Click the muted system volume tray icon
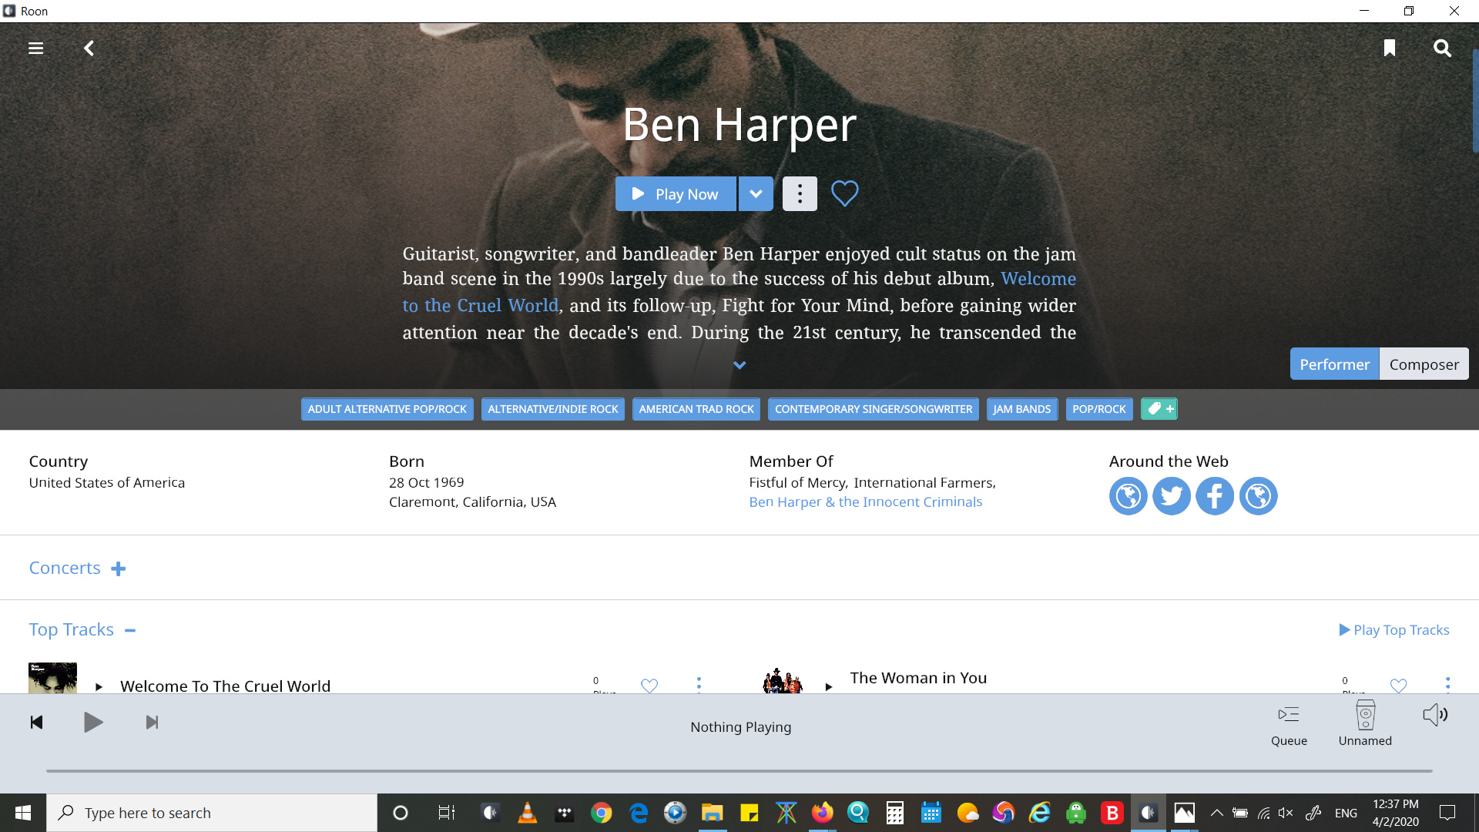This screenshot has width=1479, height=832. pyautogui.click(x=1286, y=813)
